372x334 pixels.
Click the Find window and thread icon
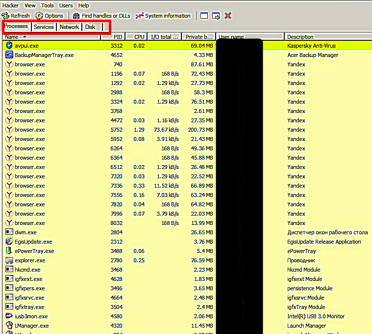pos(216,16)
